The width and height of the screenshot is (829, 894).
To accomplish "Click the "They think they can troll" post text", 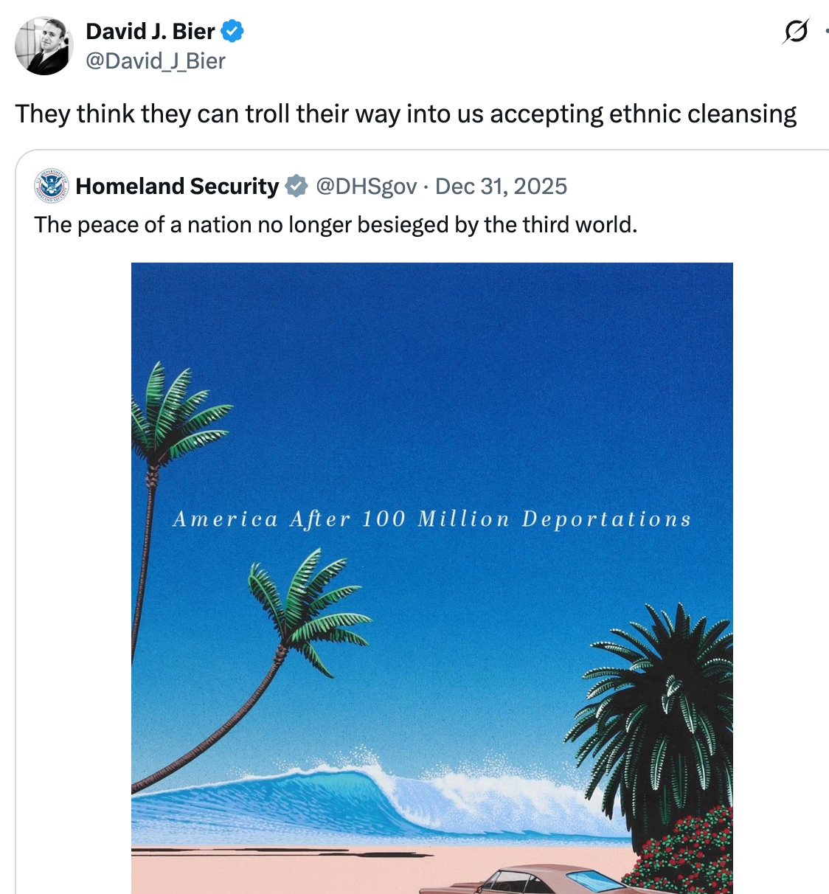I will coord(406,114).
